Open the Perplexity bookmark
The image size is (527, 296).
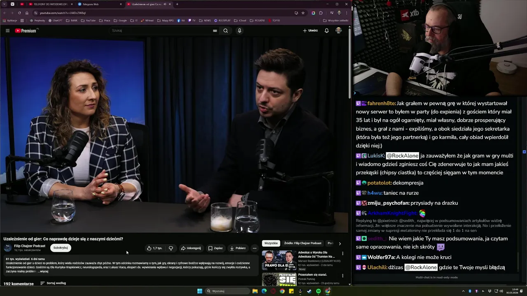[x=37, y=20]
